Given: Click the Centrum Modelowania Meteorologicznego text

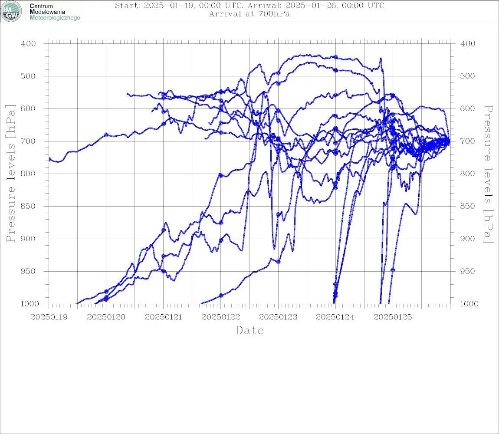Looking at the screenshot, I should point(54,12).
